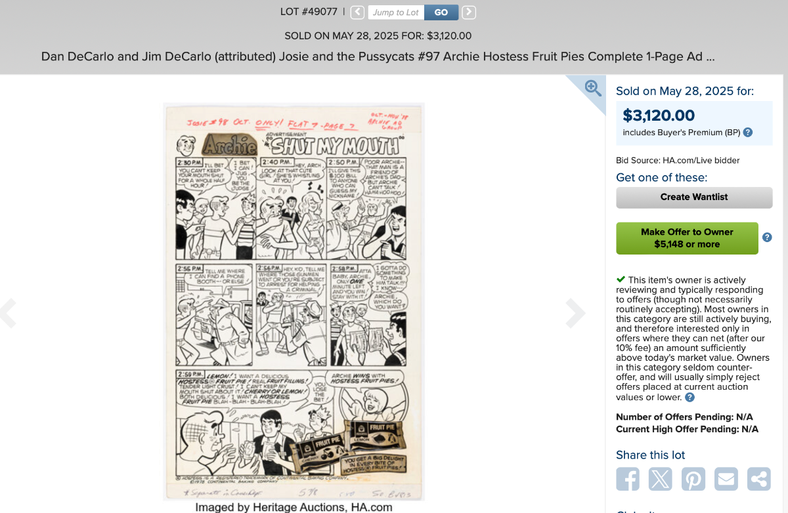Share this lot by email icon
The height and width of the screenshot is (513, 788).
point(726,479)
